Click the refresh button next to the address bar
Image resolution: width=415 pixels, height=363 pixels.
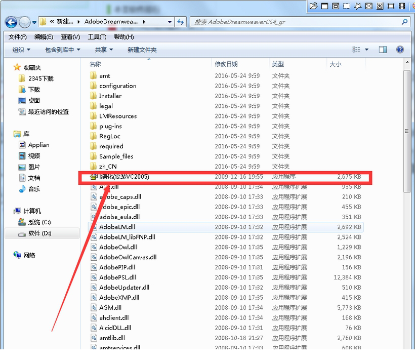click(x=181, y=22)
